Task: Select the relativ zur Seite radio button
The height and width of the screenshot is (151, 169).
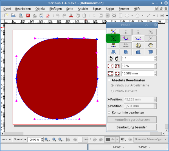Action: (112, 91)
